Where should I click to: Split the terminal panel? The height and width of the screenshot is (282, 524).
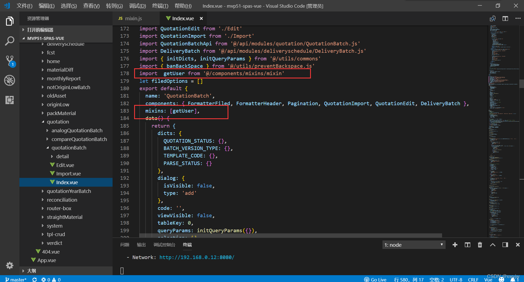(467, 245)
